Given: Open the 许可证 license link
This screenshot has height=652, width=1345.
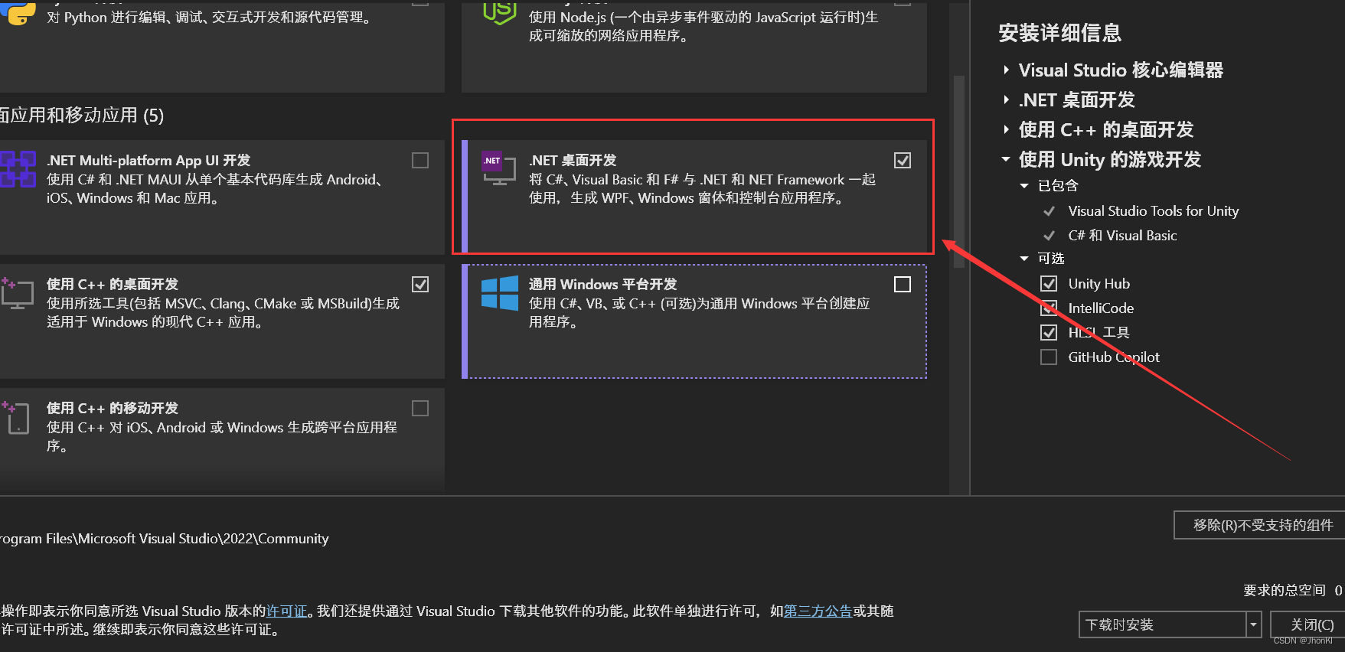Looking at the screenshot, I should [286, 611].
